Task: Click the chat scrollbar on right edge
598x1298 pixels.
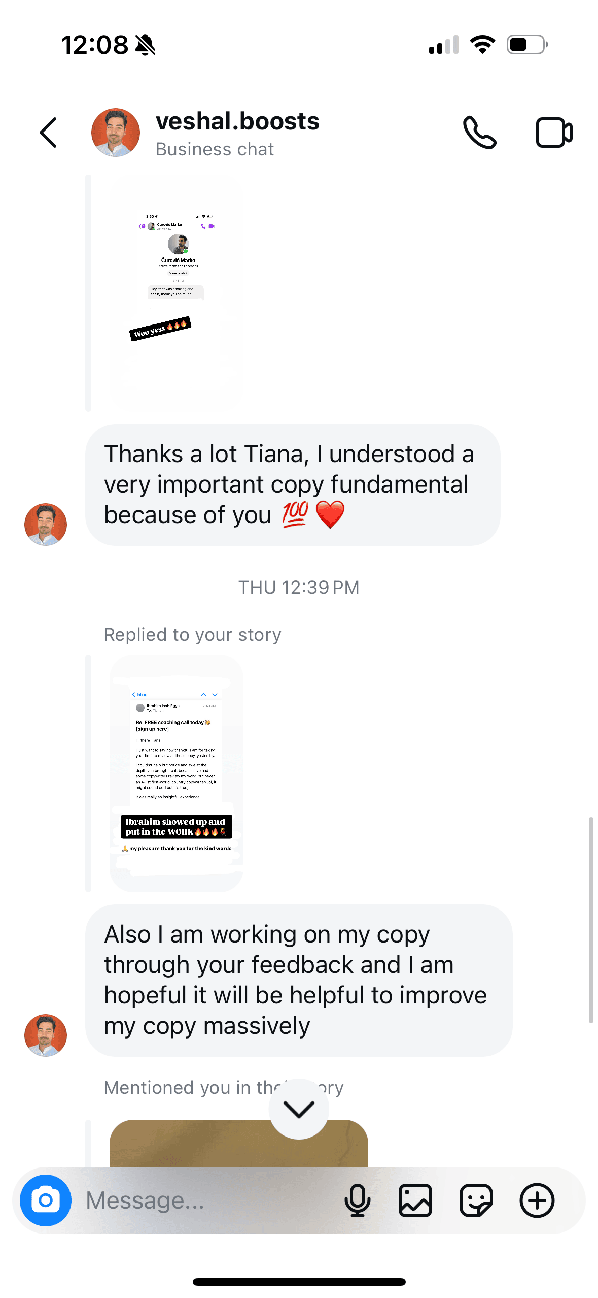Action: pyautogui.click(x=591, y=919)
